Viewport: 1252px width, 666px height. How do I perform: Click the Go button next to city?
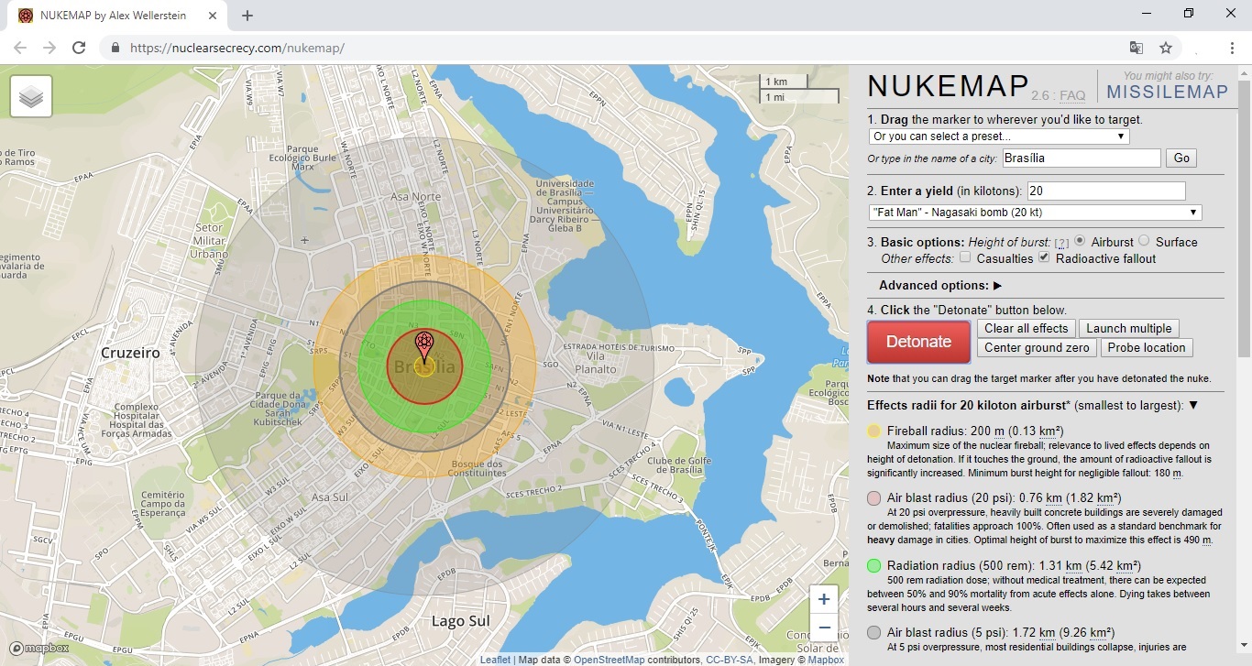1181,158
